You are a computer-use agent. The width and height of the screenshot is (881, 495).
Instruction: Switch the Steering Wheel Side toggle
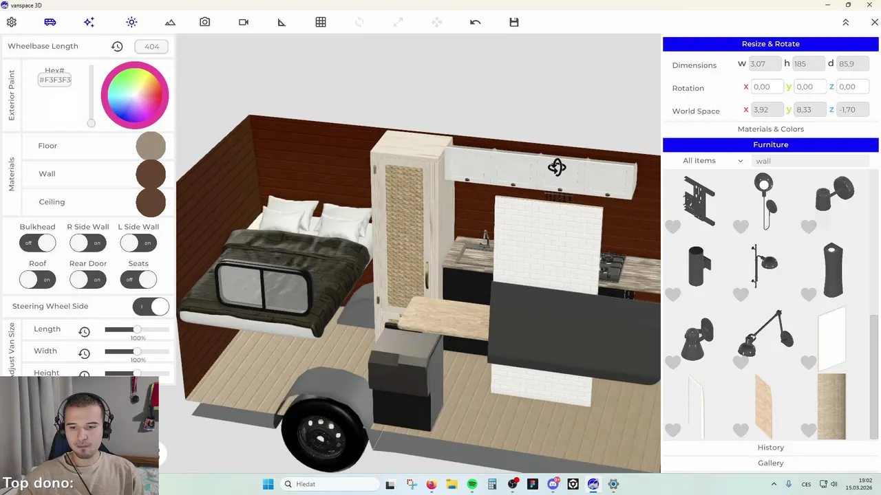point(151,307)
